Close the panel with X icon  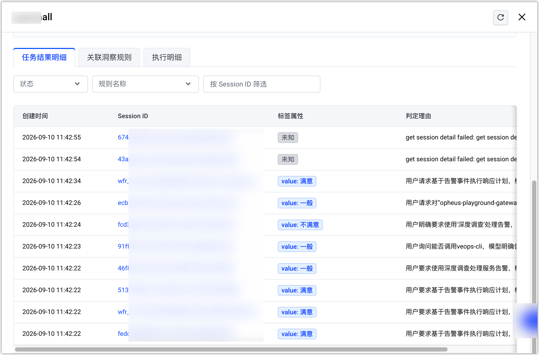(x=522, y=17)
